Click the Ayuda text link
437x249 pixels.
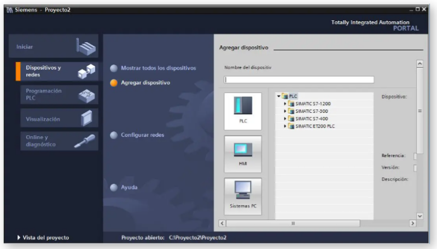point(129,187)
